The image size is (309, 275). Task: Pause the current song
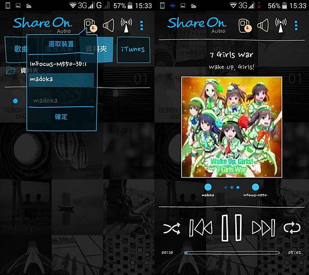(x=232, y=228)
